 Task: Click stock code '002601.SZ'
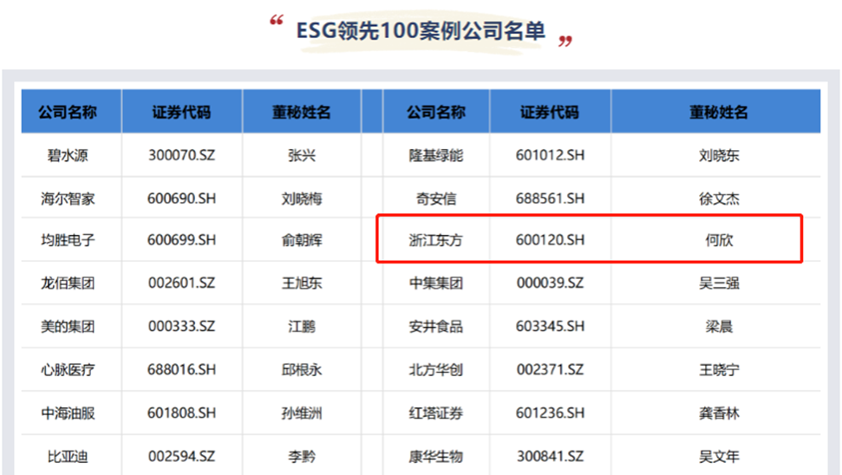click(181, 283)
